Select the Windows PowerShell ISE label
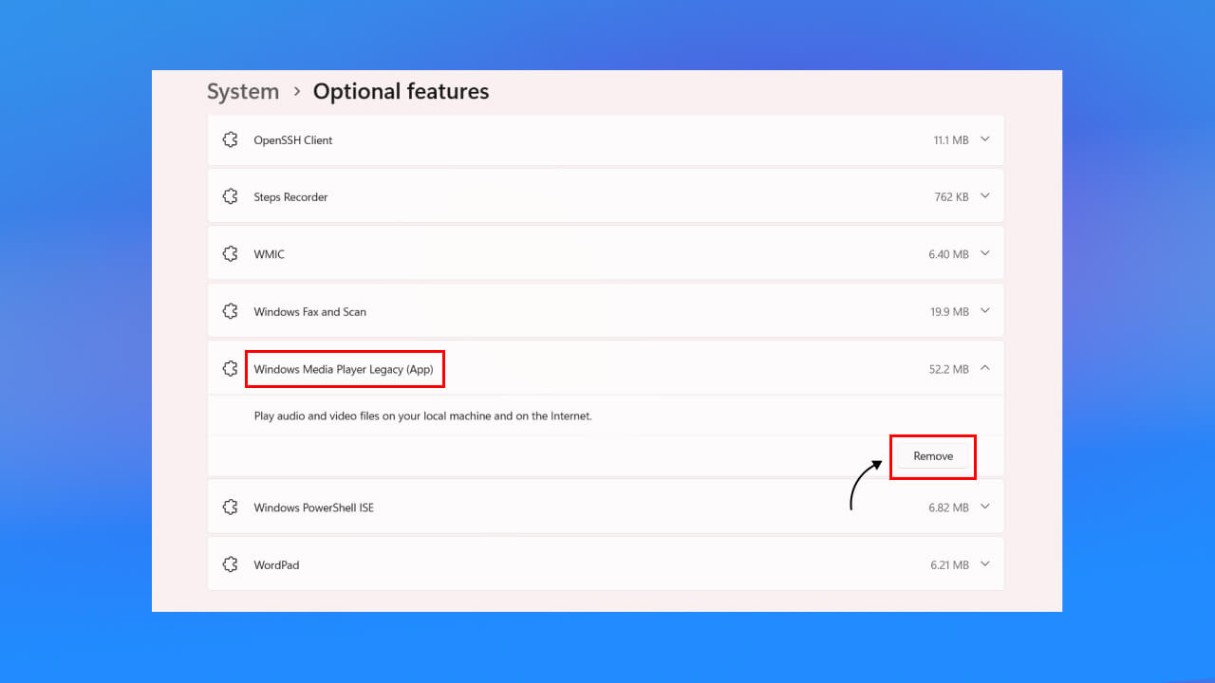Viewport: 1215px width, 683px height. [x=314, y=508]
